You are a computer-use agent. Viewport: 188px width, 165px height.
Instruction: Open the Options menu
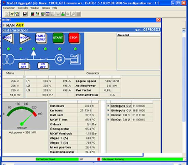46,8
